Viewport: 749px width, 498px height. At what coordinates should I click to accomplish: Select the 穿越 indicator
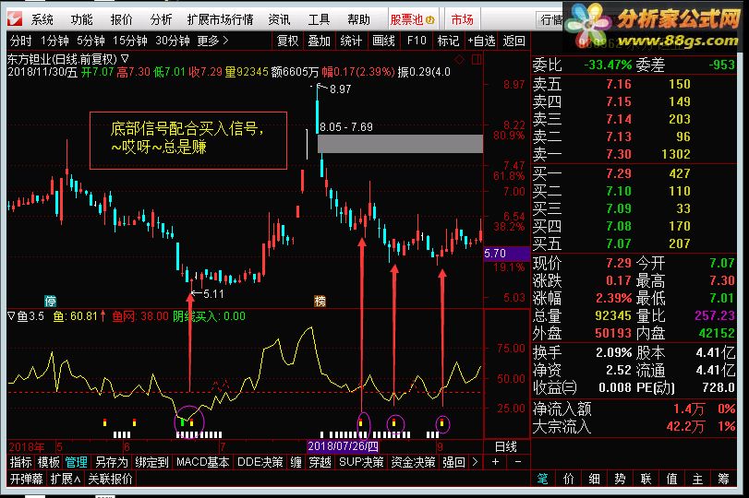point(320,462)
